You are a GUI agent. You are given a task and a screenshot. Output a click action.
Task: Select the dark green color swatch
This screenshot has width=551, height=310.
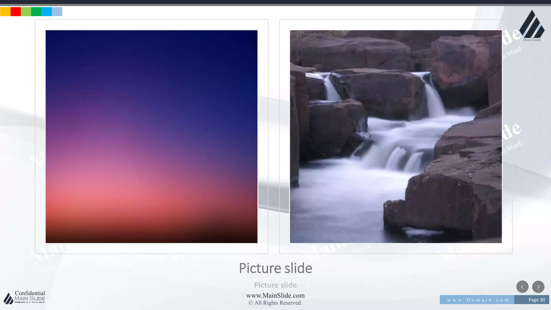pos(36,12)
